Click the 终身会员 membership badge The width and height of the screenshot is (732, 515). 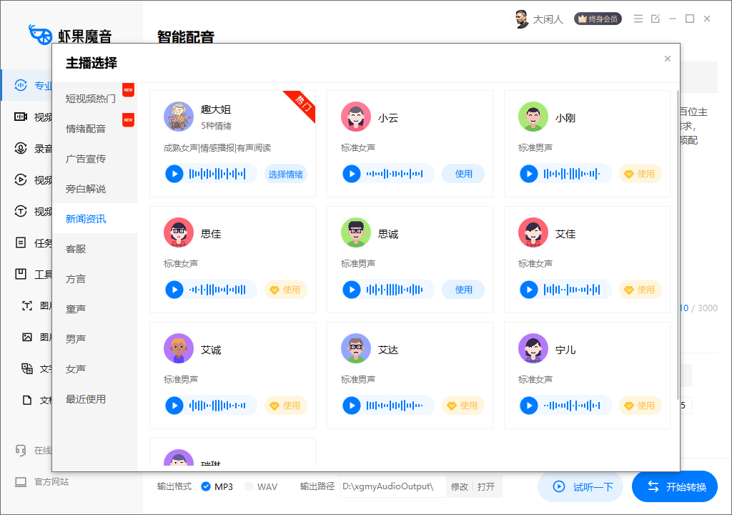[598, 19]
